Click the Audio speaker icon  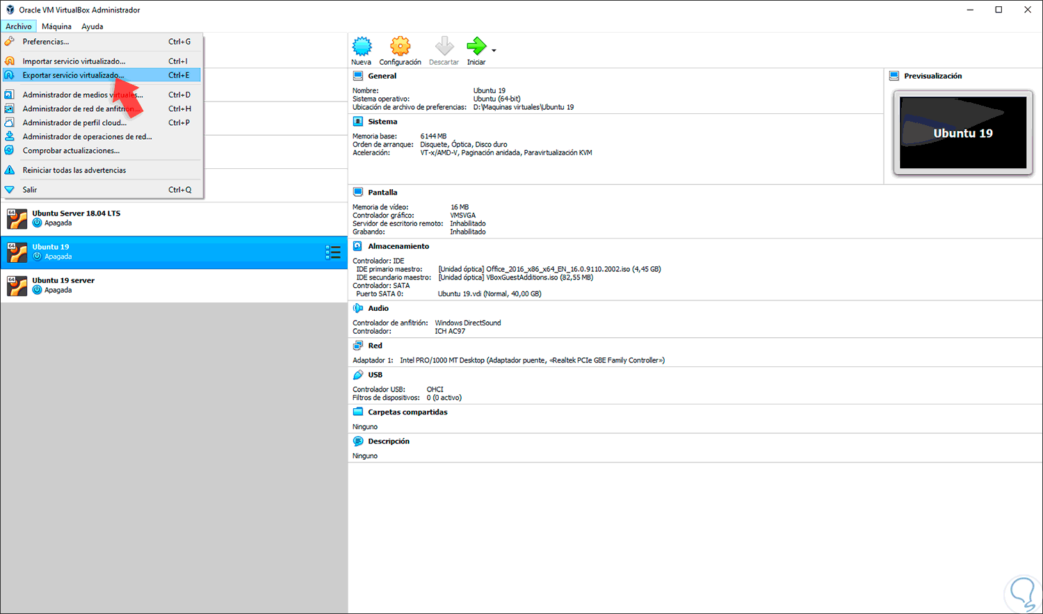(358, 308)
